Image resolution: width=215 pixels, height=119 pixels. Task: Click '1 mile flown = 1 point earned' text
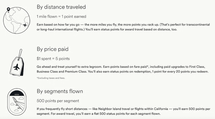coord(61,16)
